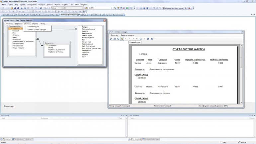Select the 'Главный отчет' report tab

pos(135,42)
